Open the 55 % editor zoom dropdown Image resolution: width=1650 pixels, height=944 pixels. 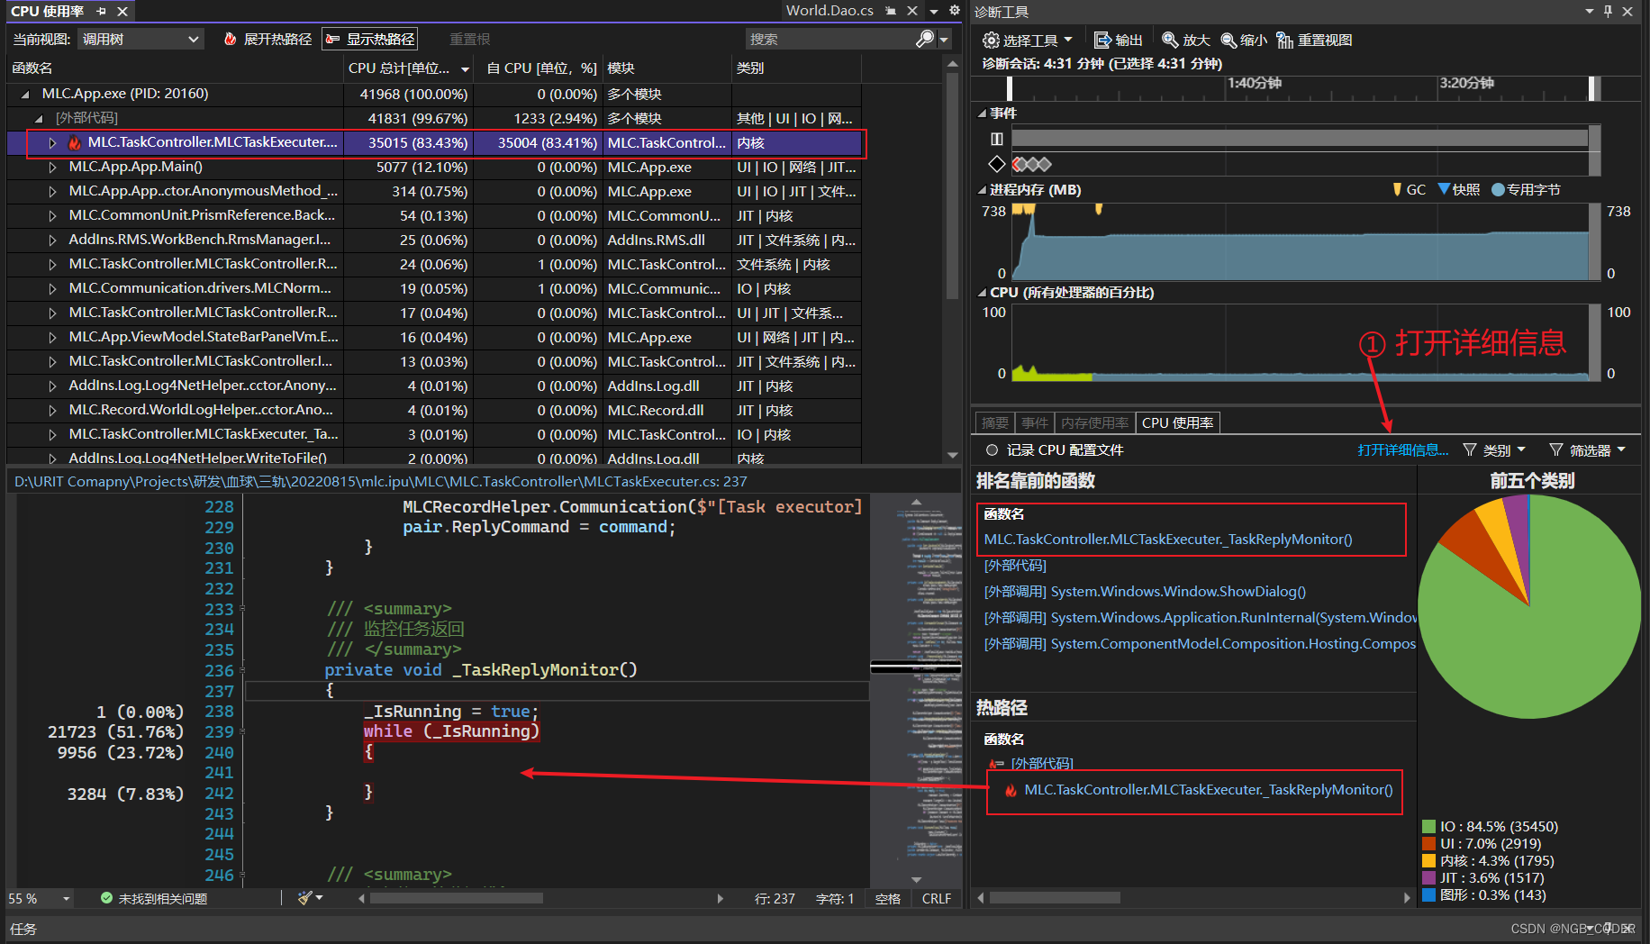tap(66, 899)
